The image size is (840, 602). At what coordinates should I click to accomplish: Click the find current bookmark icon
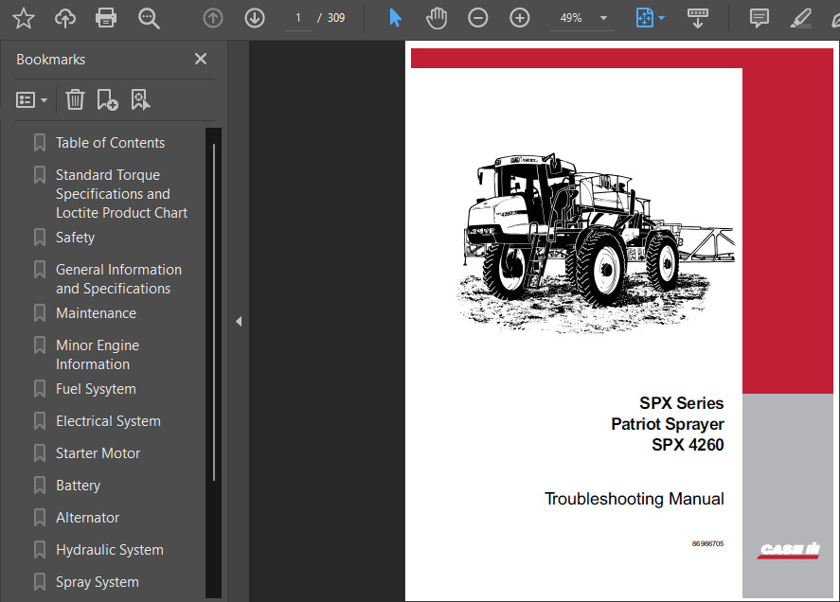click(140, 99)
